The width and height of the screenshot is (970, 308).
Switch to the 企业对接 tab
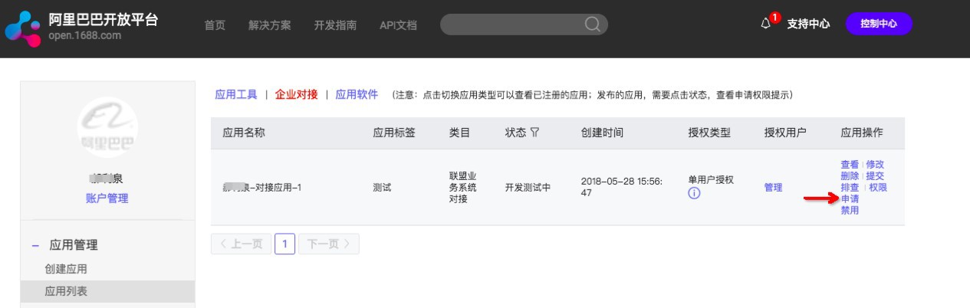pyautogui.click(x=297, y=95)
